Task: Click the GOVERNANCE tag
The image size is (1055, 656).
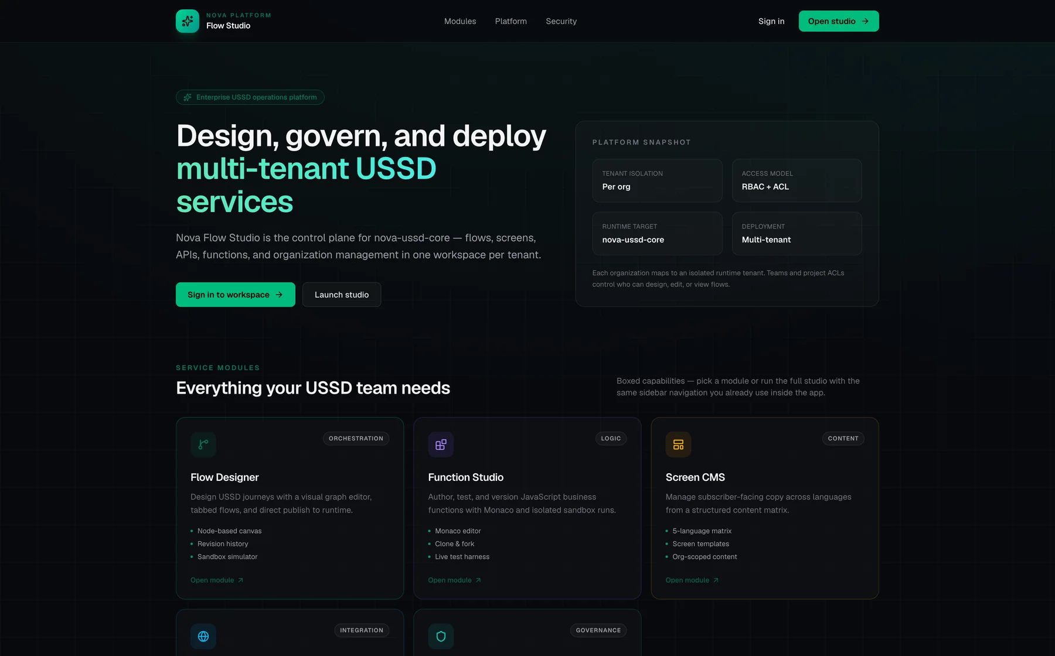Action: (x=598, y=631)
